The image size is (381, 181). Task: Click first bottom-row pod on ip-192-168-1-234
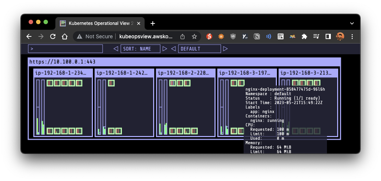(x=50, y=131)
